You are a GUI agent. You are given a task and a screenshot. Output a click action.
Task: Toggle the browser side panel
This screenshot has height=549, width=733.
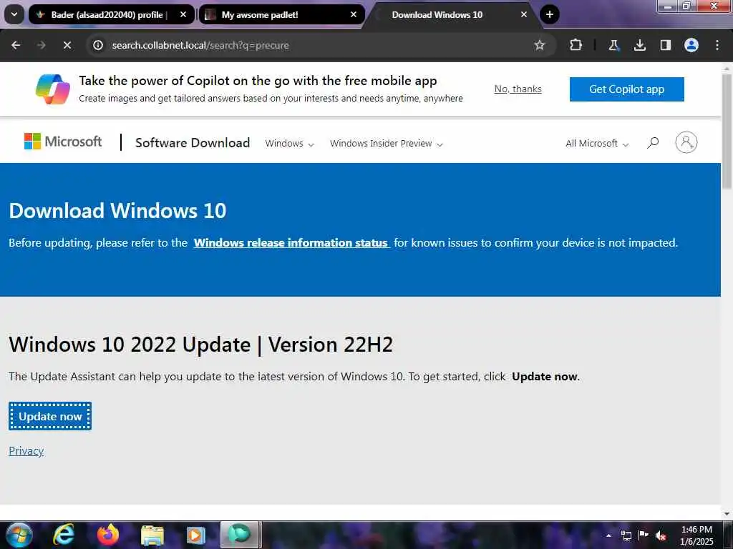(x=665, y=45)
